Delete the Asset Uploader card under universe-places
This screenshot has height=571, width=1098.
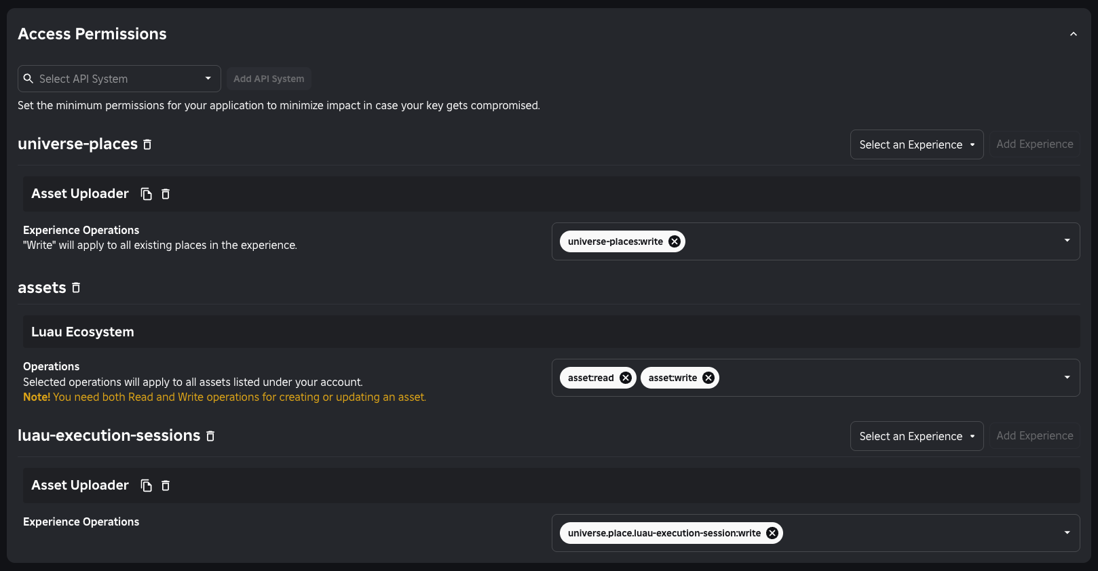(x=166, y=194)
